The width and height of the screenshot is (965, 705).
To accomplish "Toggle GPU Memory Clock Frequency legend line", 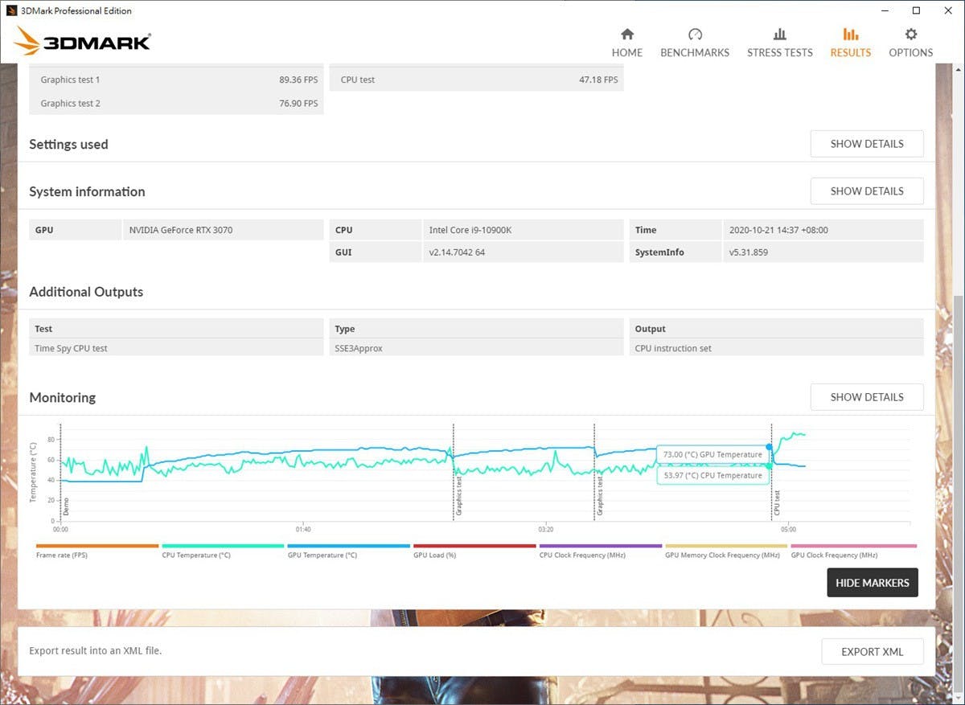I will [726, 551].
